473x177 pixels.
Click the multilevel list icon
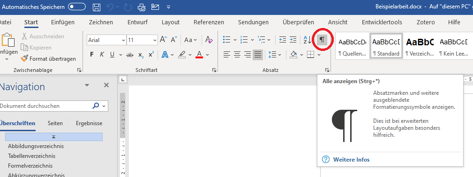pos(262,39)
